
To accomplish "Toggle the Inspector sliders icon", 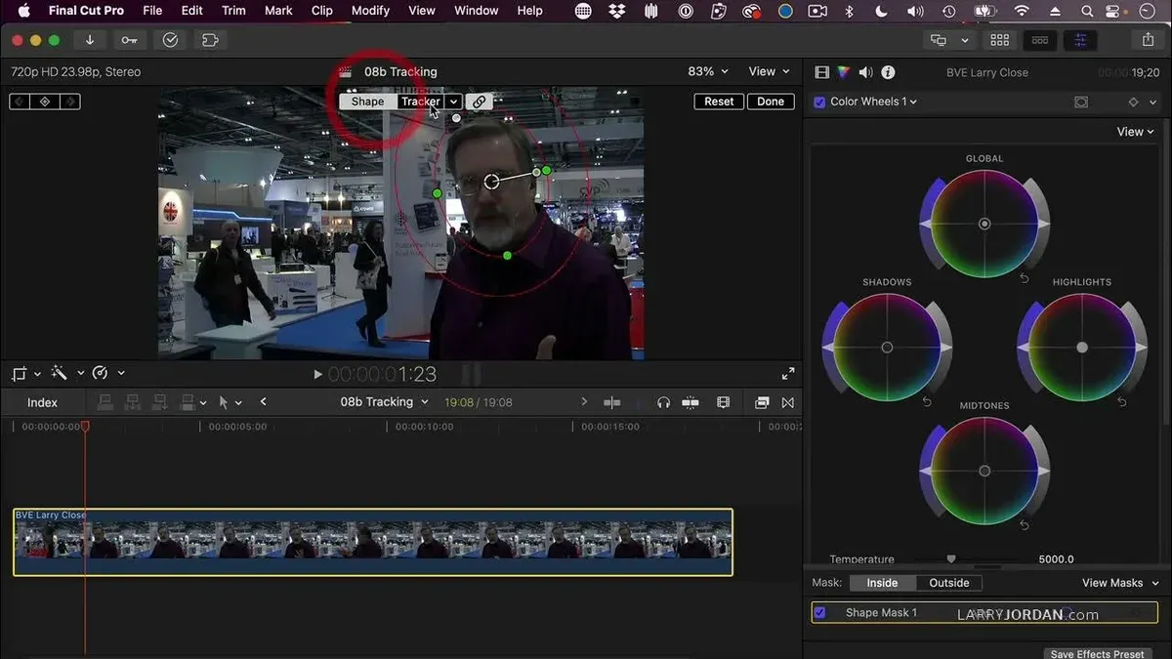I will [1080, 40].
